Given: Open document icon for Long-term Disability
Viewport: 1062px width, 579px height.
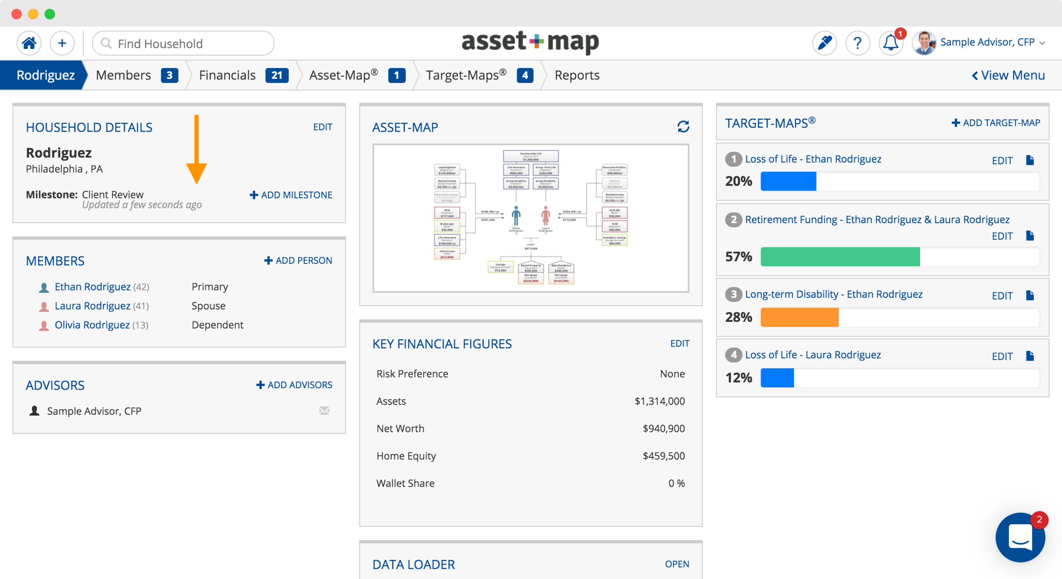Looking at the screenshot, I should click(x=1030, y=295).
